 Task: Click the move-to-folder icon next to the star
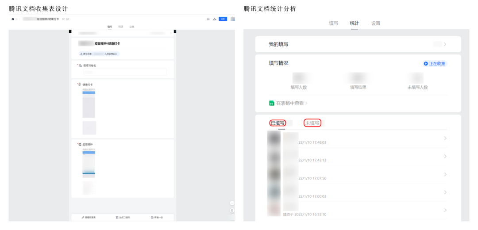coord(68,19)
